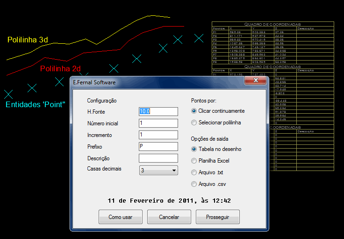The height and width of the screenshot is (239, 344).
Task: Click the Incremento input field
Action: 158,135
